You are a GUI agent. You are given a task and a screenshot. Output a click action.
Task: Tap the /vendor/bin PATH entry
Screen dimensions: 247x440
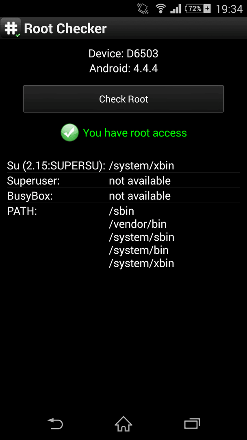[x=138, y=224]
